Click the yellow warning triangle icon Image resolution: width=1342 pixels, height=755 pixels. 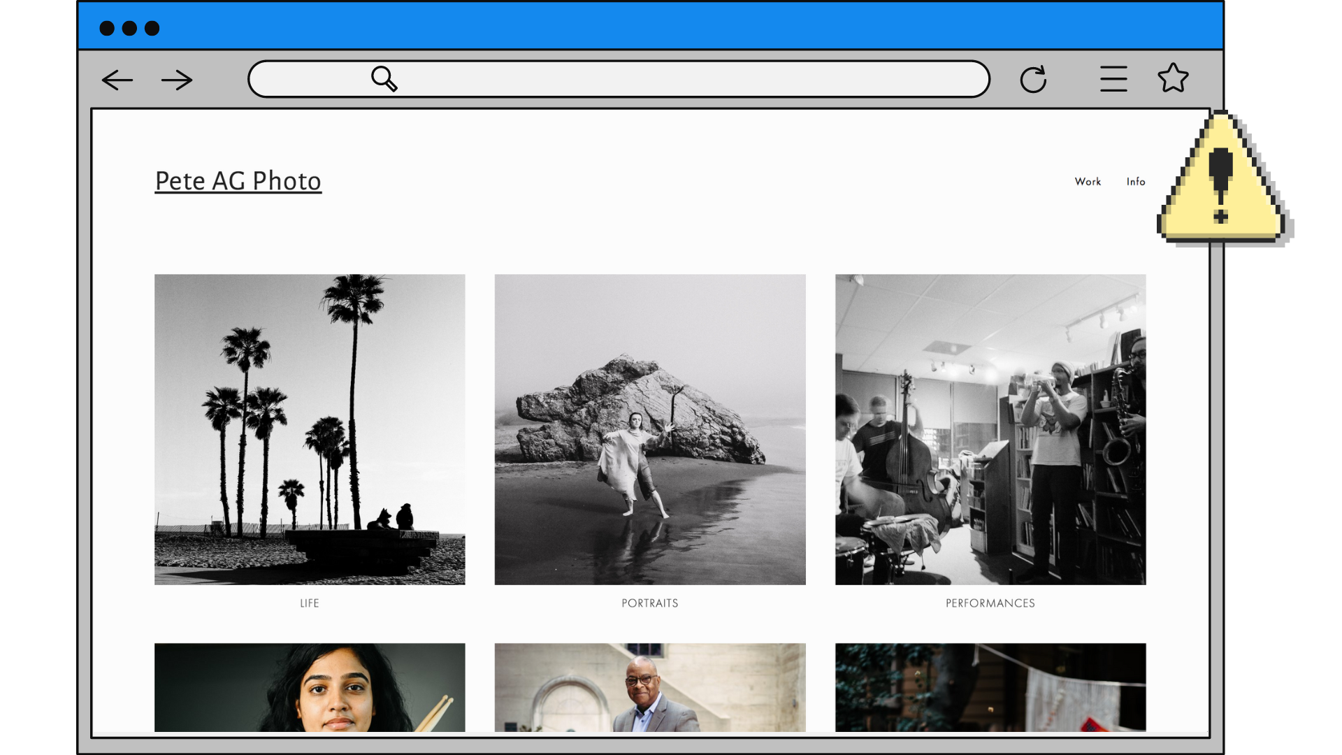pyautogui.click(x=1222, y=185)
